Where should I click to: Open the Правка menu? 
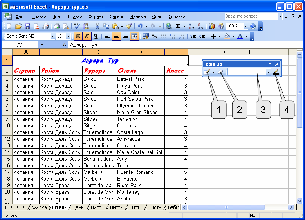click(x=39, y=16)
